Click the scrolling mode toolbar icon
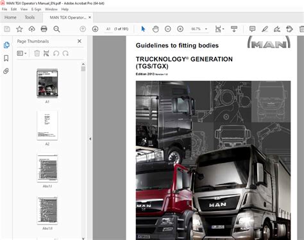 pyautogui.click(x=234, y=29)
